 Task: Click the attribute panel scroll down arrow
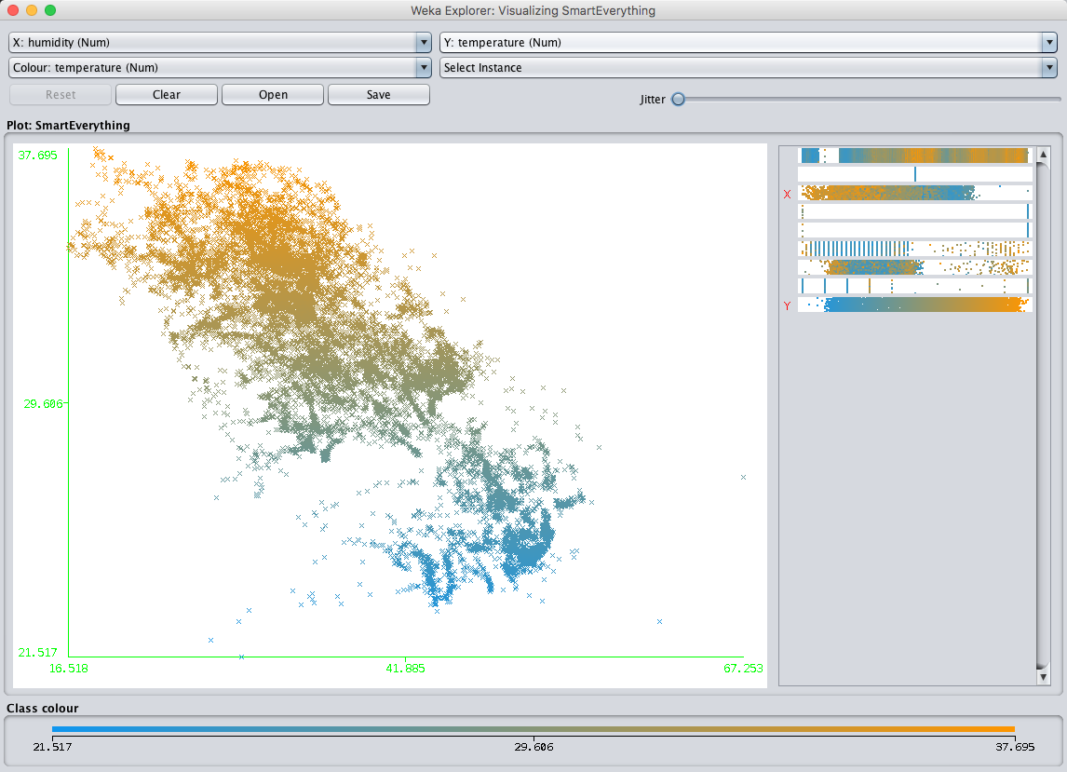tap(1043, 677)
